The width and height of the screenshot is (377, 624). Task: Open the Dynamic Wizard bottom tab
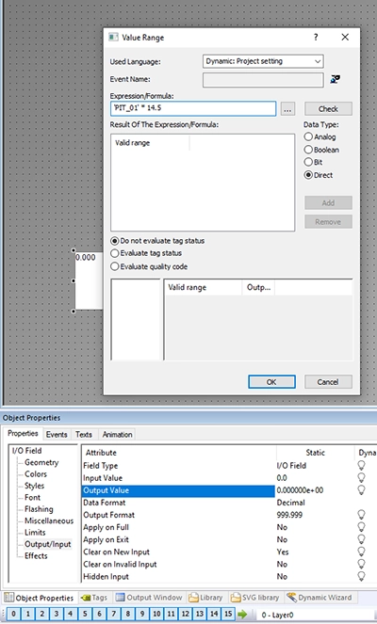point(320,598)
